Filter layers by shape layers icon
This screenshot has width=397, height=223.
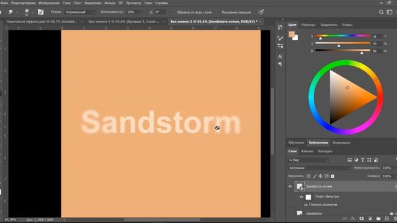pyautogui.click(x=369, y=160)
